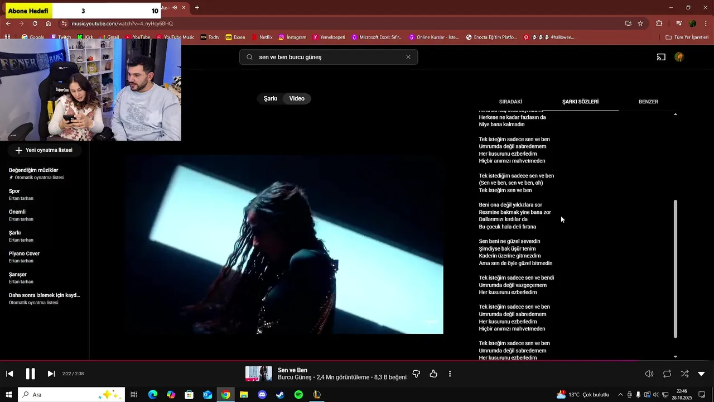Like the song with thumbs up
Viewport: 714px width, 402px height.
pyautogui.click(x=433, y=374)
